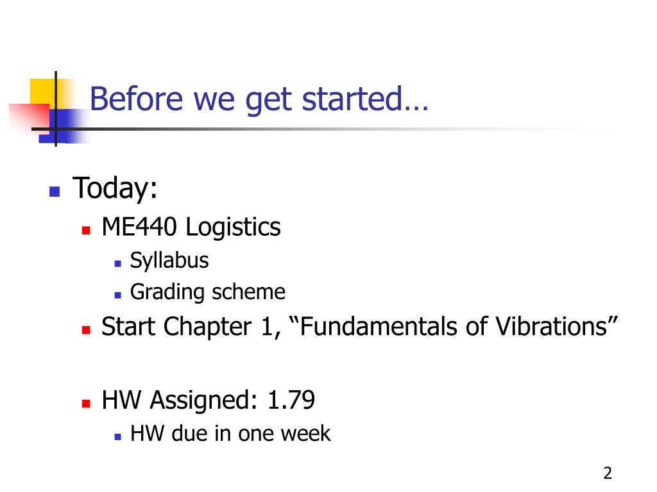Click the blue bullet next to Today

pos(55,191)
